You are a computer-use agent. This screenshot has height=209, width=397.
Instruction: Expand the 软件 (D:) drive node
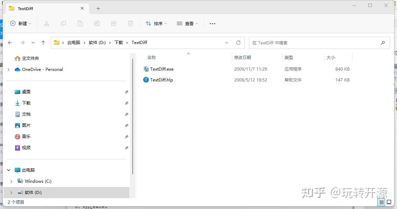click(x=12, y=193)
